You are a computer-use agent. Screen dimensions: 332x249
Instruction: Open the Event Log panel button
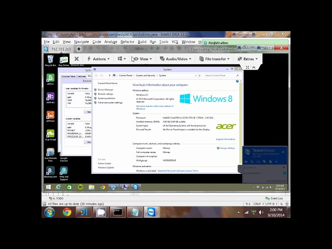274,198
